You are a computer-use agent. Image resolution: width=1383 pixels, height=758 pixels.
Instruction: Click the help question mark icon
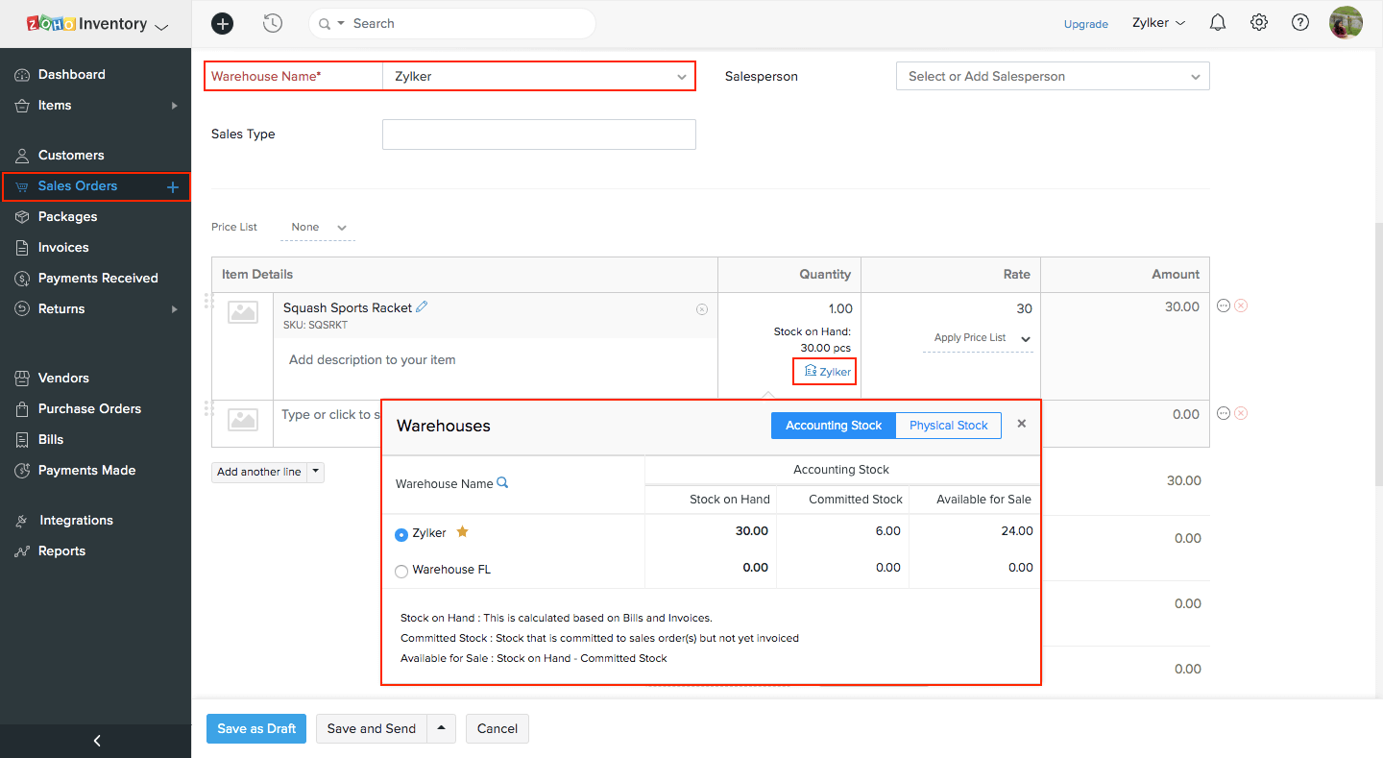1300,23
